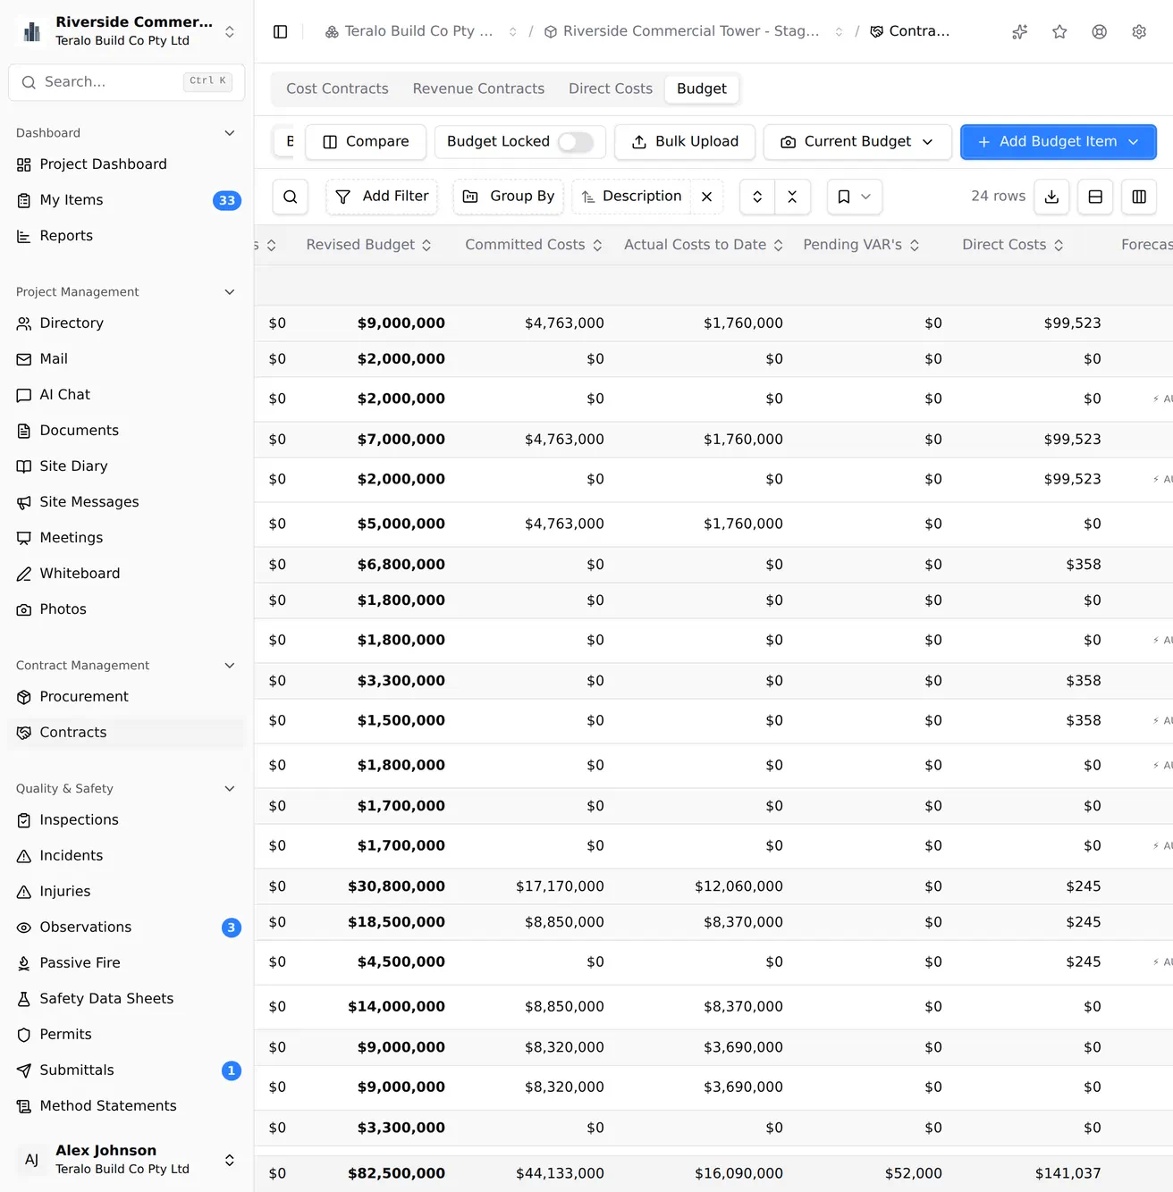Open the help lifebuoy icon

point(1099,31)
